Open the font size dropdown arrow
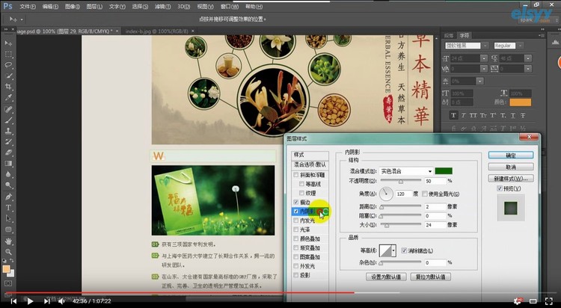561x308 pixels. (x=484, y=58)
